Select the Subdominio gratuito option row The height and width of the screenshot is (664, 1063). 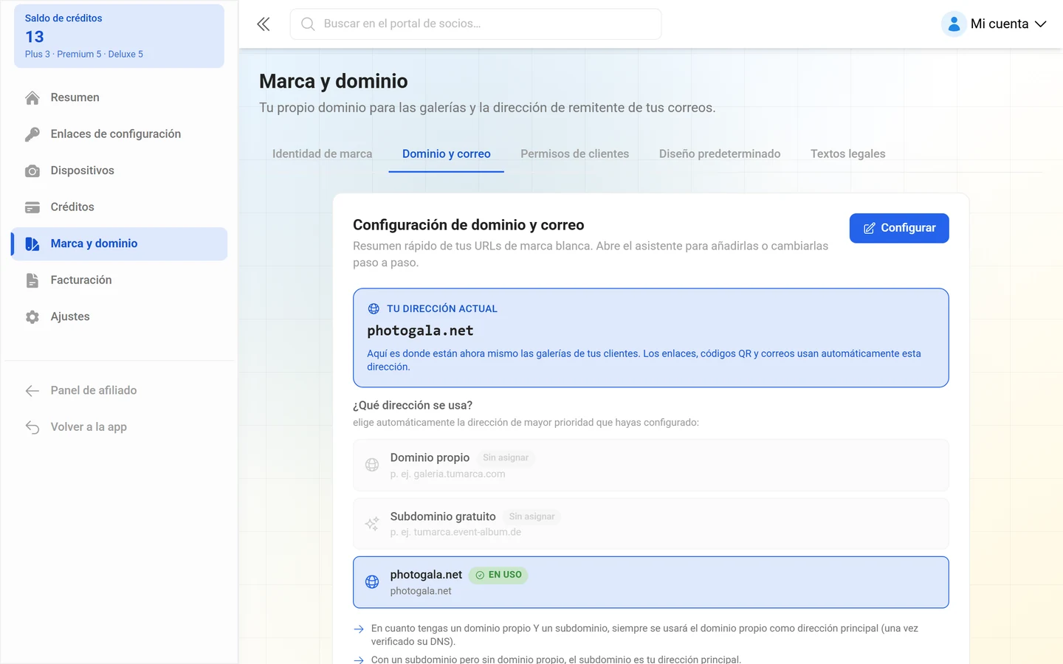pos(650,524)
